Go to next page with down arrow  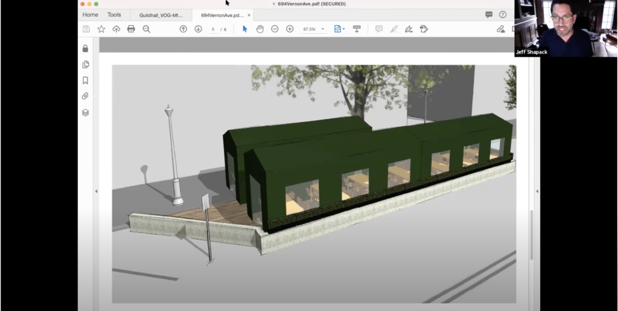[x=198, y=29]
